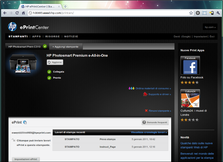The image size is (223, 162).
Task: Click the browser back arrow
Action: pyautogui.click(x=5, y=13)
